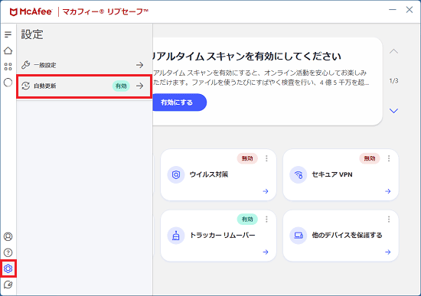This screenshot has width=421, height=296.
Task: Click the 有効にする button
Action: pos(179,102)
